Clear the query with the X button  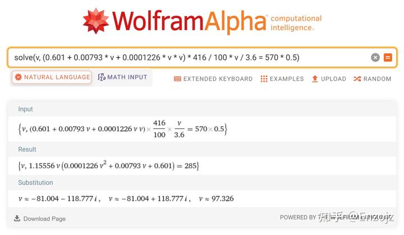pos(375,57)
